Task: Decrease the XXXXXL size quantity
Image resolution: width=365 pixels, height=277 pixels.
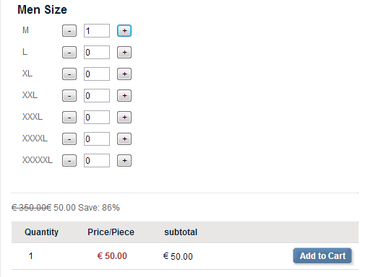Action: tap(69, 161)
